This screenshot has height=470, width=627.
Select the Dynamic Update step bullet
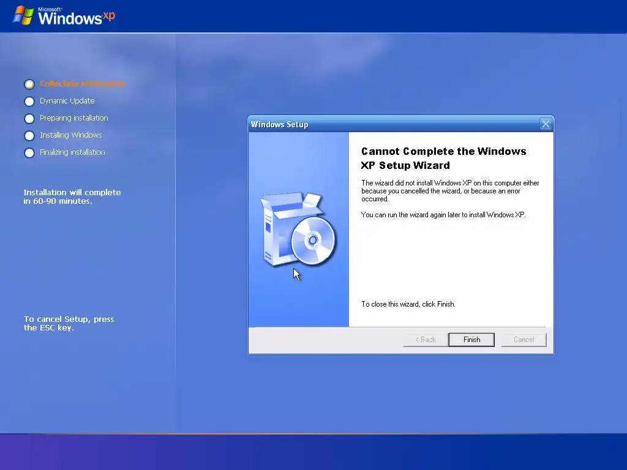29,101
